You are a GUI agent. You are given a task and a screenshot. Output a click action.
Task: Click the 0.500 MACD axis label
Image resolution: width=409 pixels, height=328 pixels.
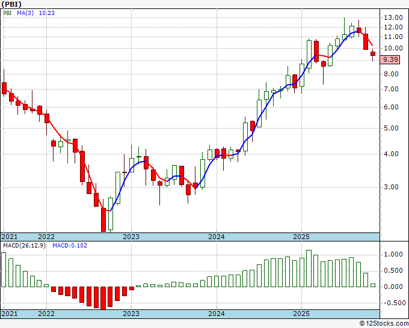(x=393, y=271)
